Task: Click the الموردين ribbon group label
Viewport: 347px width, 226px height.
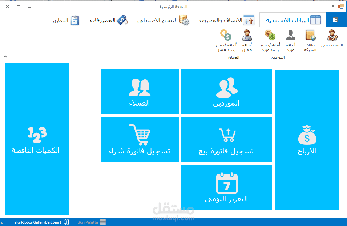Action: coord(278,57)
